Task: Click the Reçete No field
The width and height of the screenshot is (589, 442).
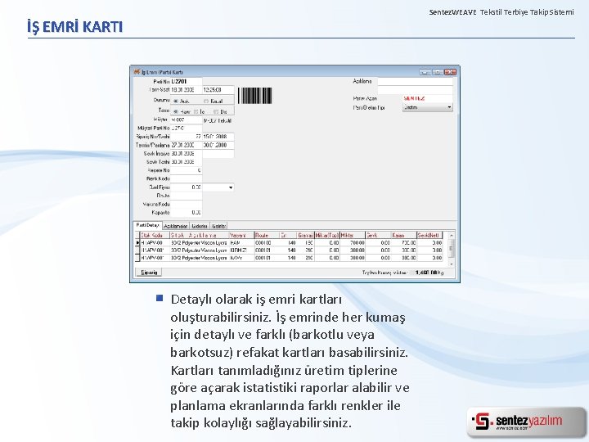Action: (x=187, y=170)
